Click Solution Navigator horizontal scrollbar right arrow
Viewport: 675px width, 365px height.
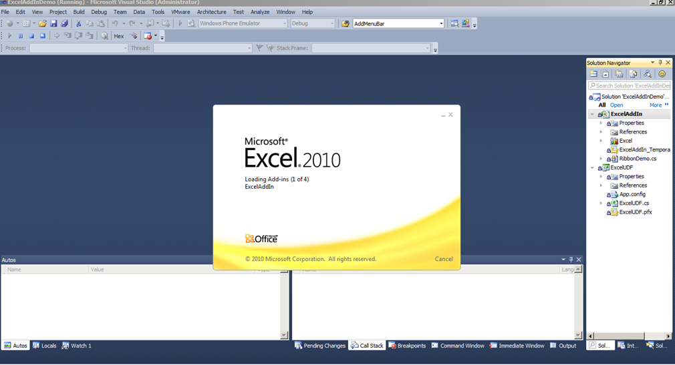point(668,336)
